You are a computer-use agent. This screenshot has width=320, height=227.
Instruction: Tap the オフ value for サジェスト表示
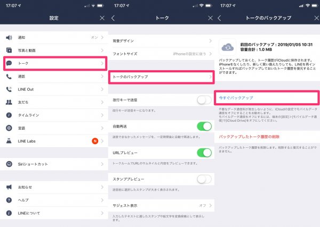tap(203, 205)
